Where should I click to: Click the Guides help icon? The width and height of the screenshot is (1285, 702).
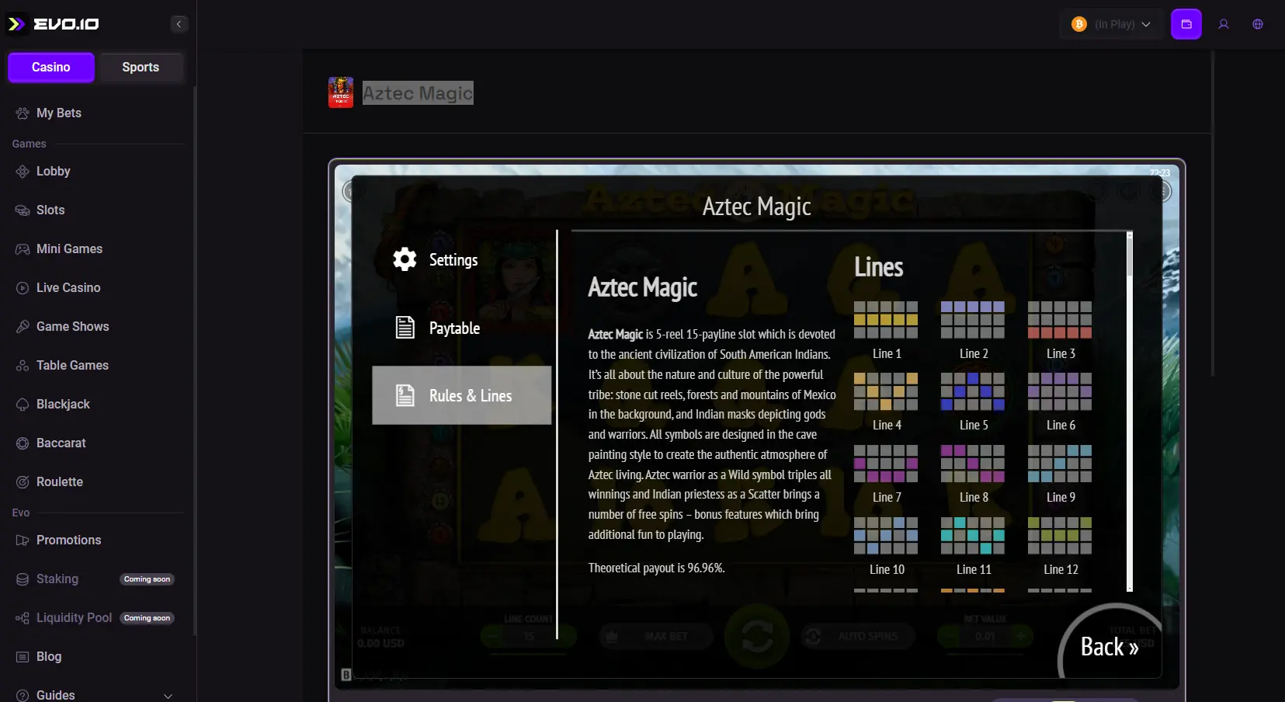pos(23,696)
